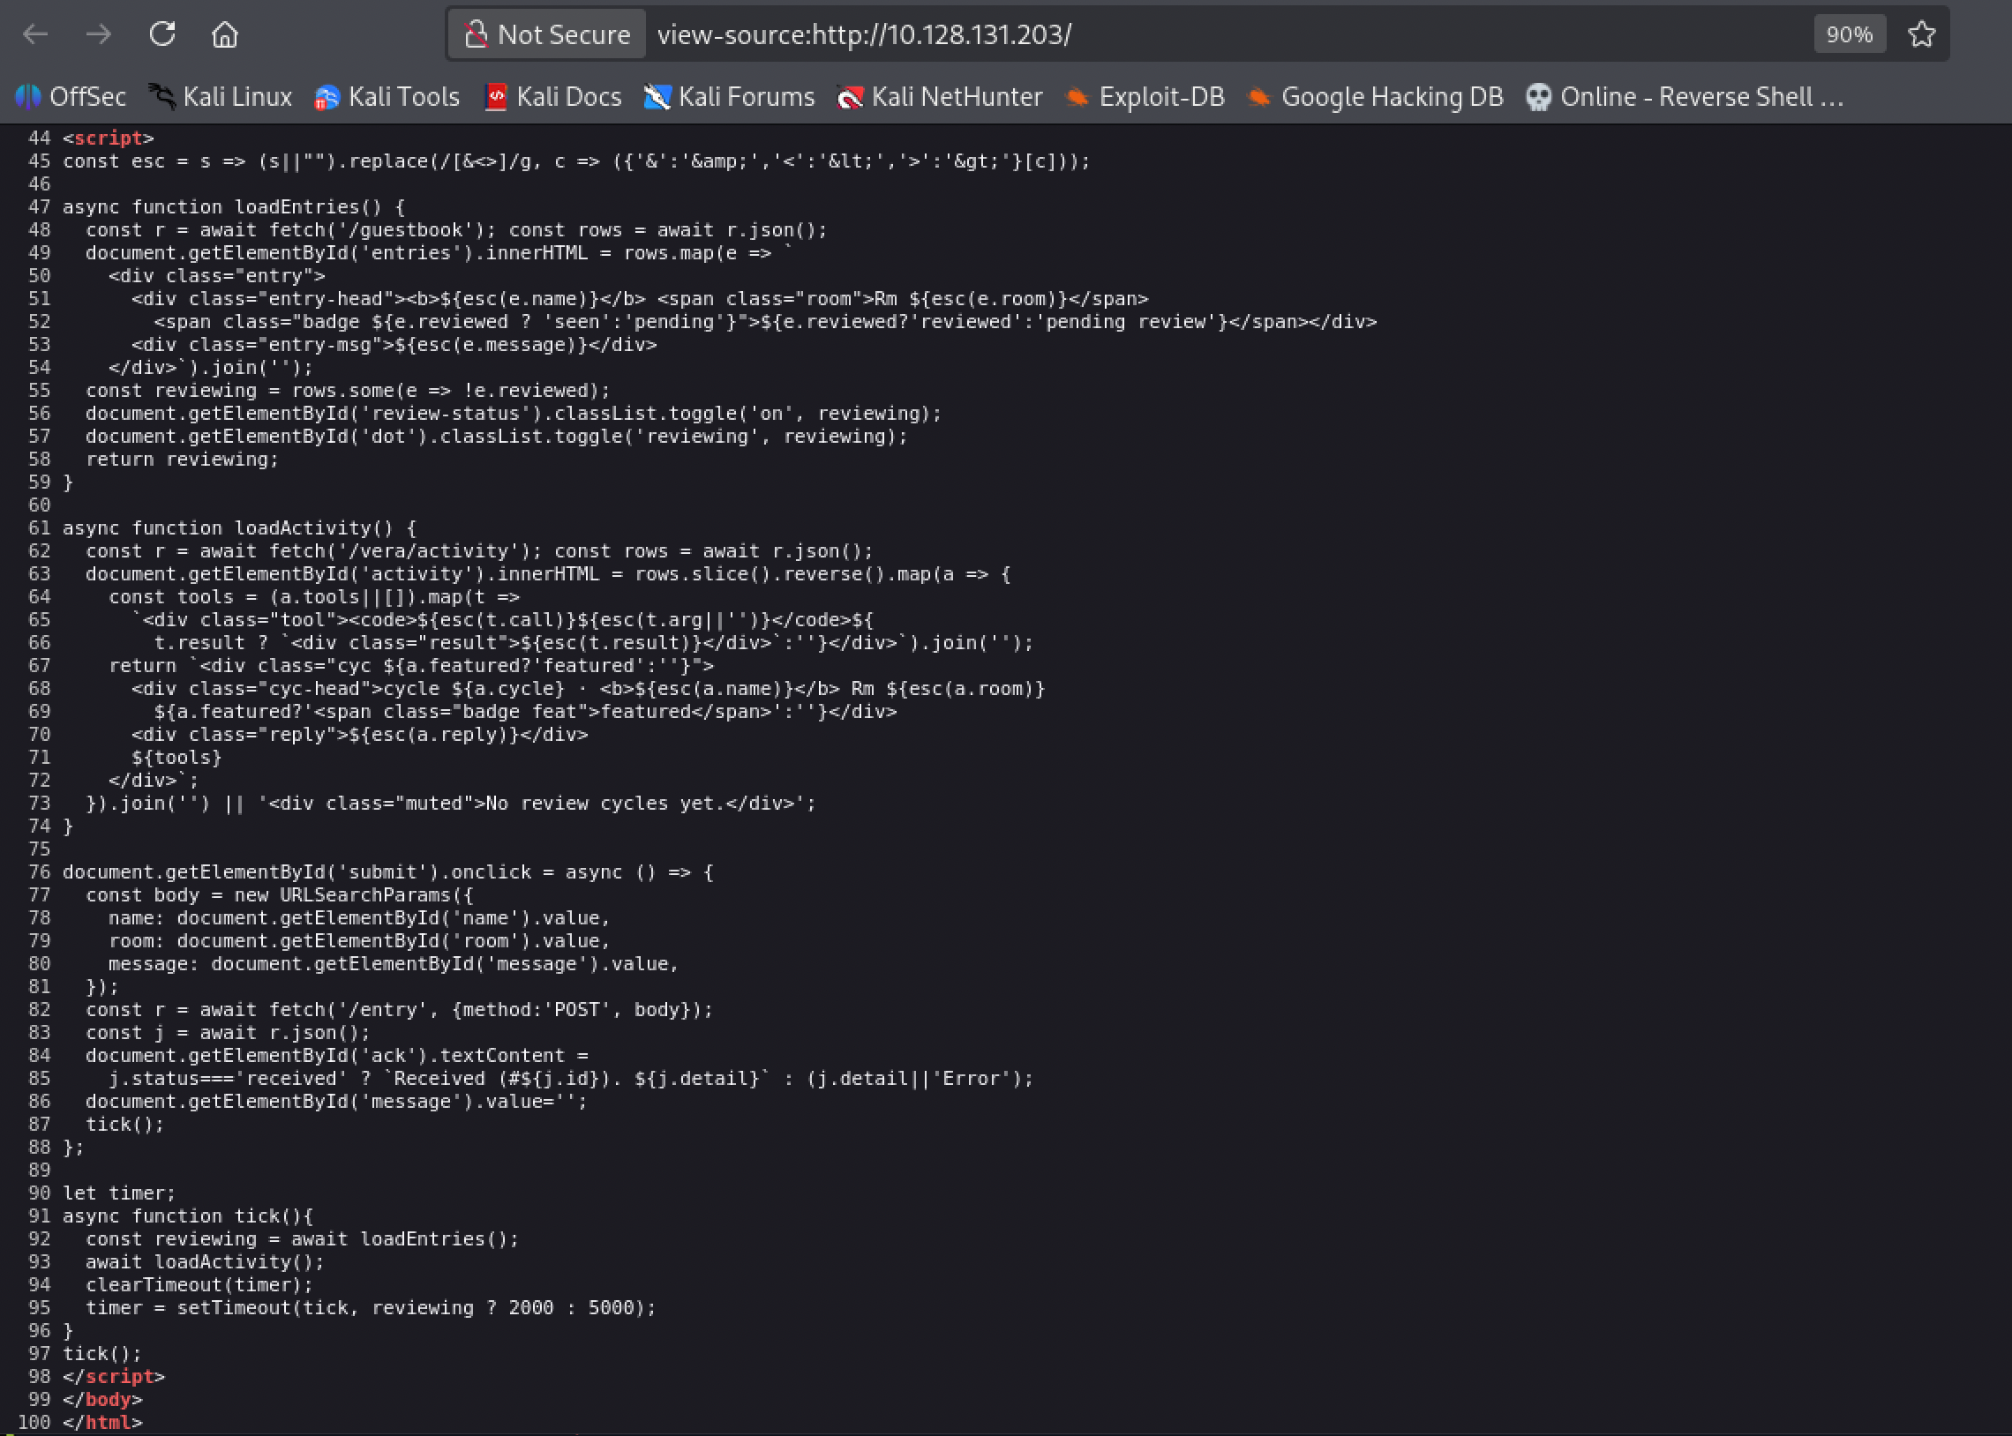
Task: Open the Google Hacking DB bookmark
Action: point(1375,96)
